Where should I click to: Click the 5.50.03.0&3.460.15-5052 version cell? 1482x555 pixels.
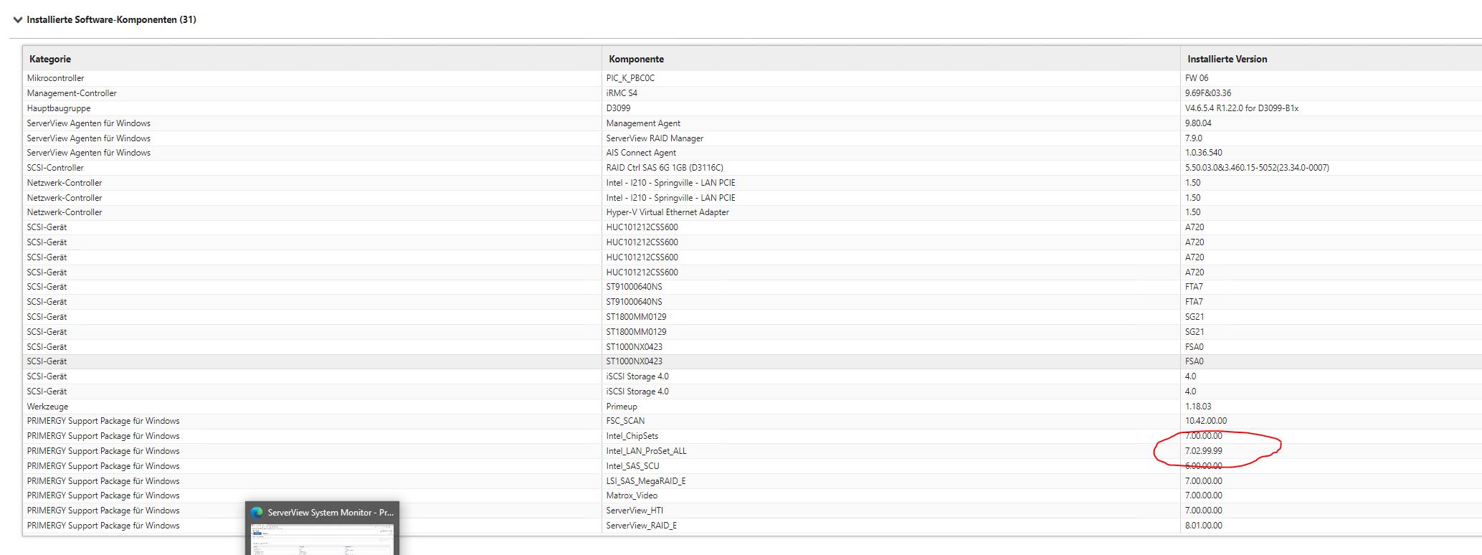[1257, 168]
